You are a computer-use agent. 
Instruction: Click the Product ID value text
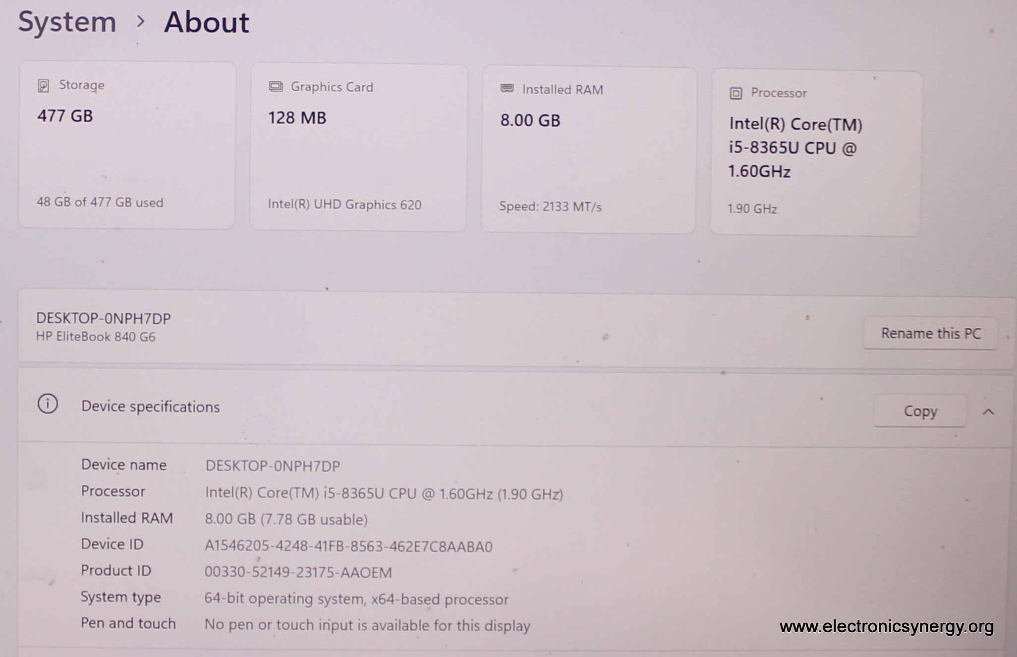(x=298, y=572)
